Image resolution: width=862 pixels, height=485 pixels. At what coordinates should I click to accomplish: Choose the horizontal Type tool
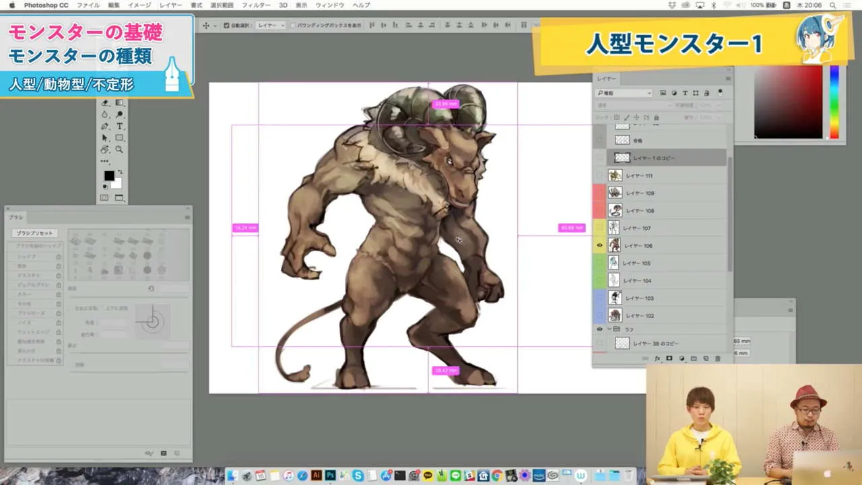[121, 126]
